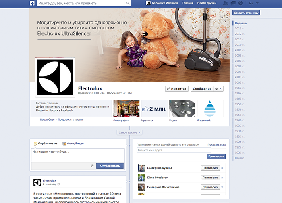The height and width of the screenshot is (203, 282).
Task: Click the Введите имя друга input
Action: tap(174, 150)
